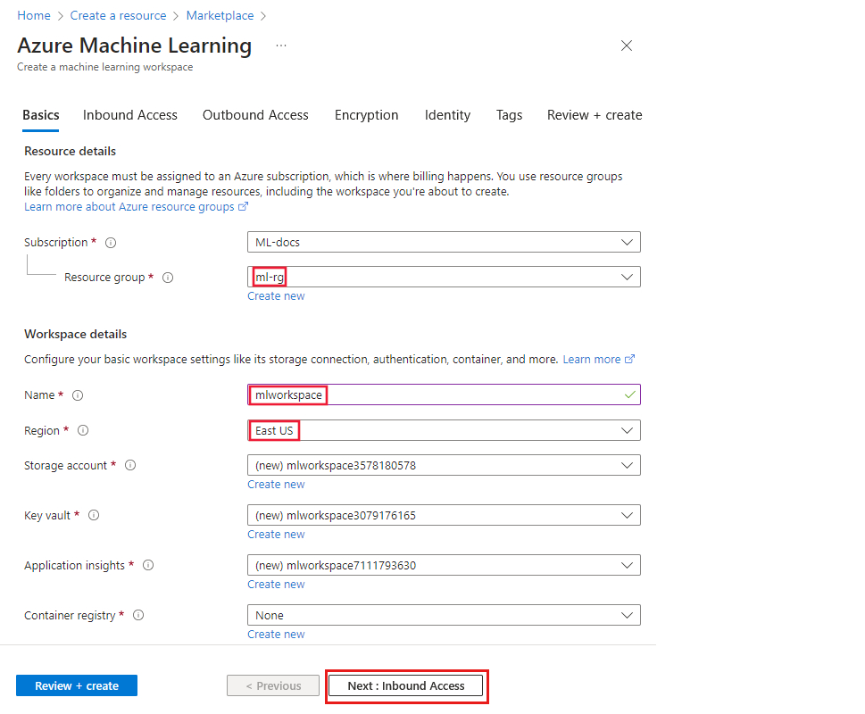The width and height of the screenshot is (865, 714).
Task: Click the Review + create button
Action: 76,685
